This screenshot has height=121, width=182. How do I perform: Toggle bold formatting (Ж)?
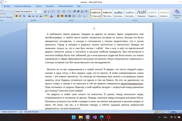[16, 16]
